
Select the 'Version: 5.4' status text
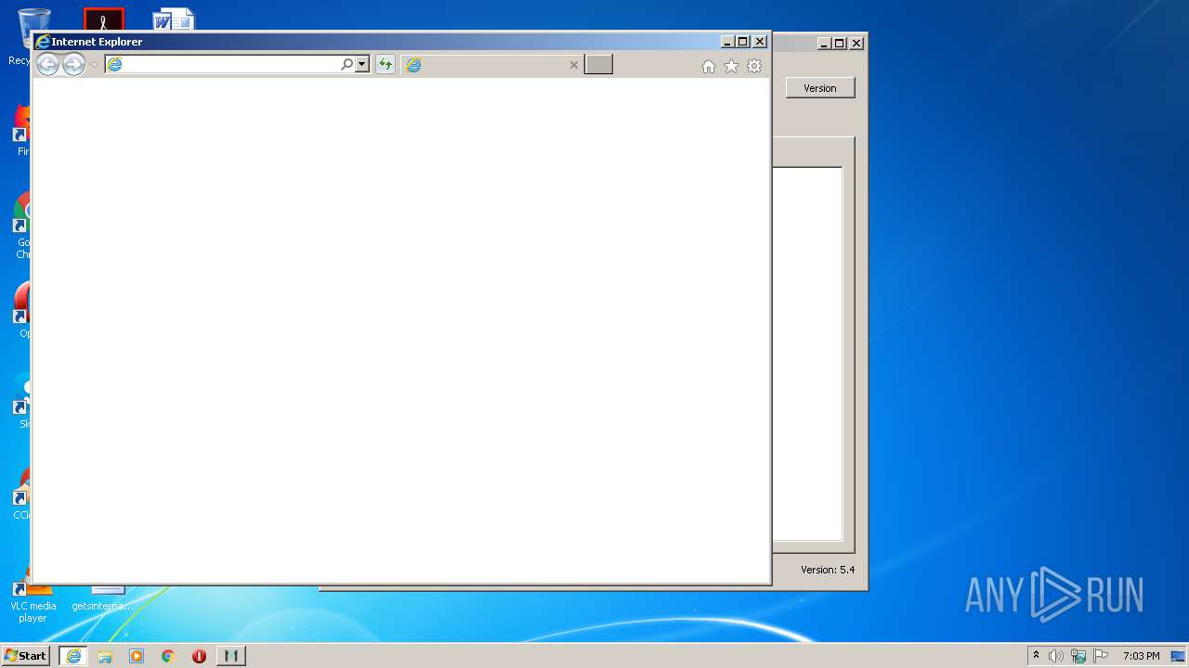[x=828, y=570]
